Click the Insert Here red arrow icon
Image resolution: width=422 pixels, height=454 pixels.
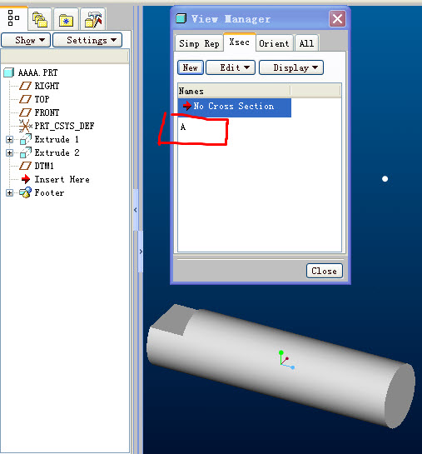[26, 179]
